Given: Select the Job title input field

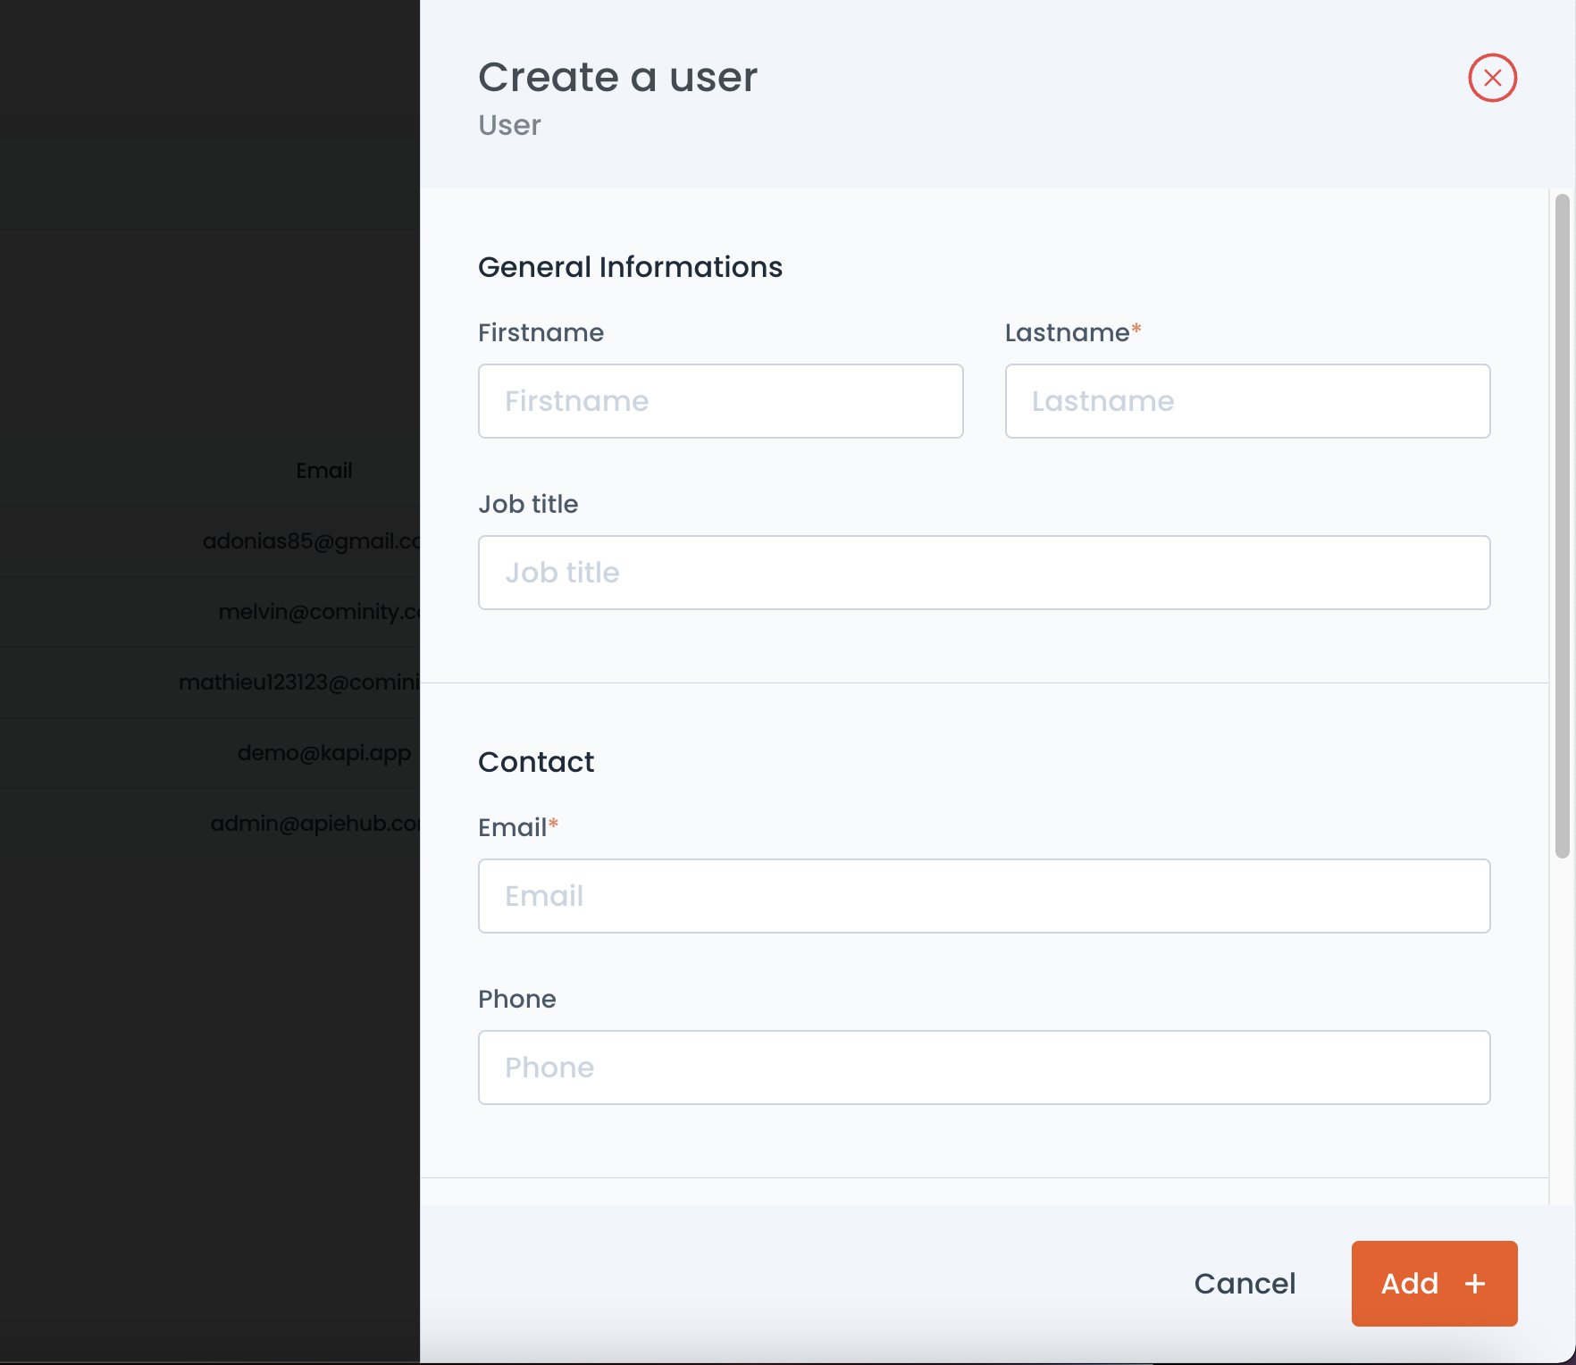Looking at the screenshot, I should [x=984, y=573].
